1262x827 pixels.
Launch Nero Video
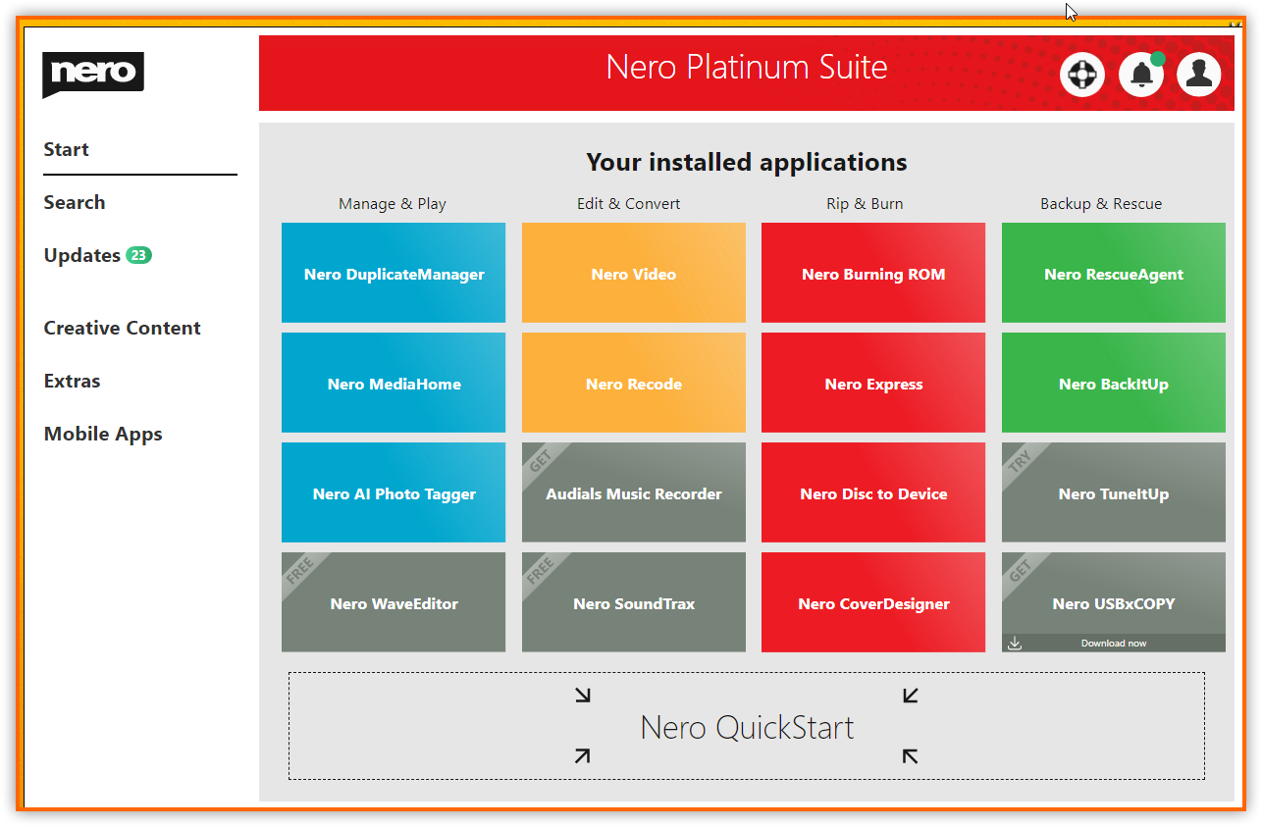[634, 273]
